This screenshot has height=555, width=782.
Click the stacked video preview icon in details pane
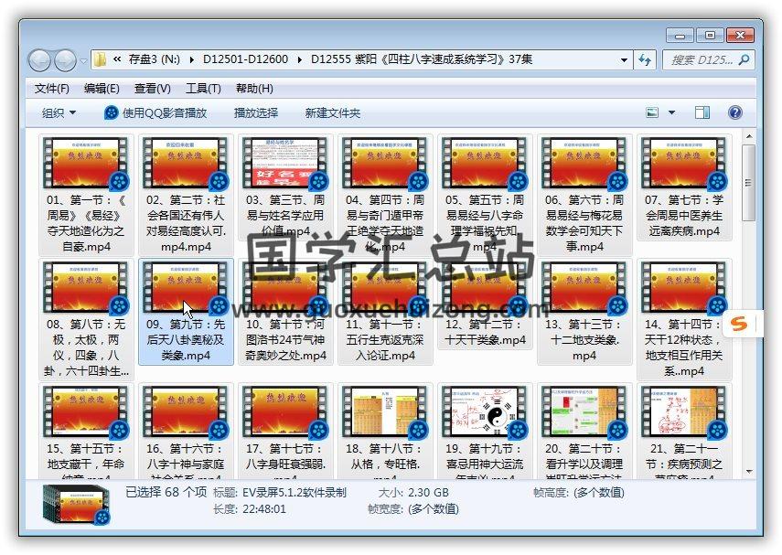(x=76, y=504)
